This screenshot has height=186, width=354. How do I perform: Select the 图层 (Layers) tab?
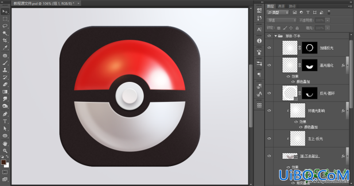[270, 6]
